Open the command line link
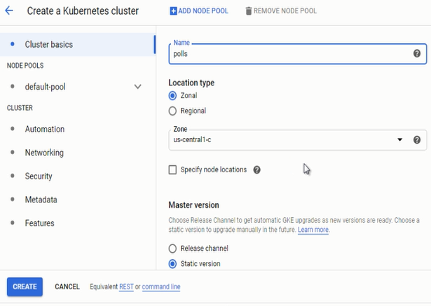Image resolution: width=431 pixels, height=306 pixels. pos(161,287)
